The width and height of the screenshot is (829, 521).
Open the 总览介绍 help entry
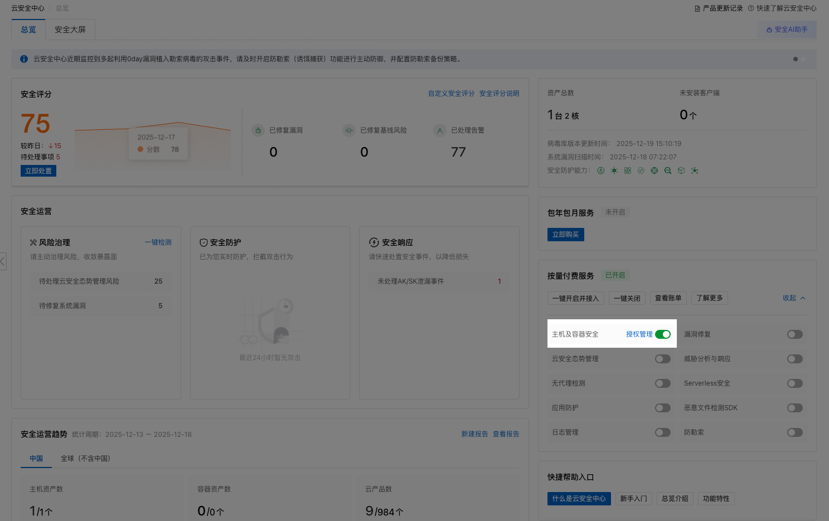tap(675, 499)
